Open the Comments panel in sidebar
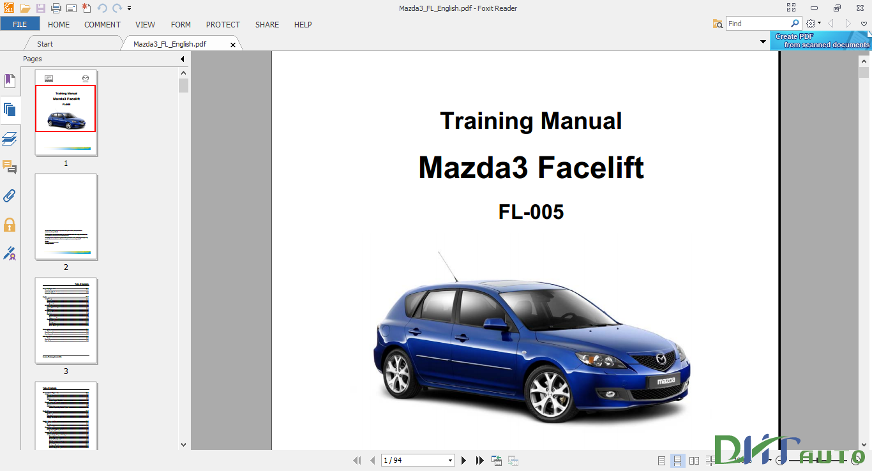872x471 pixels. (x=10, y=167)
